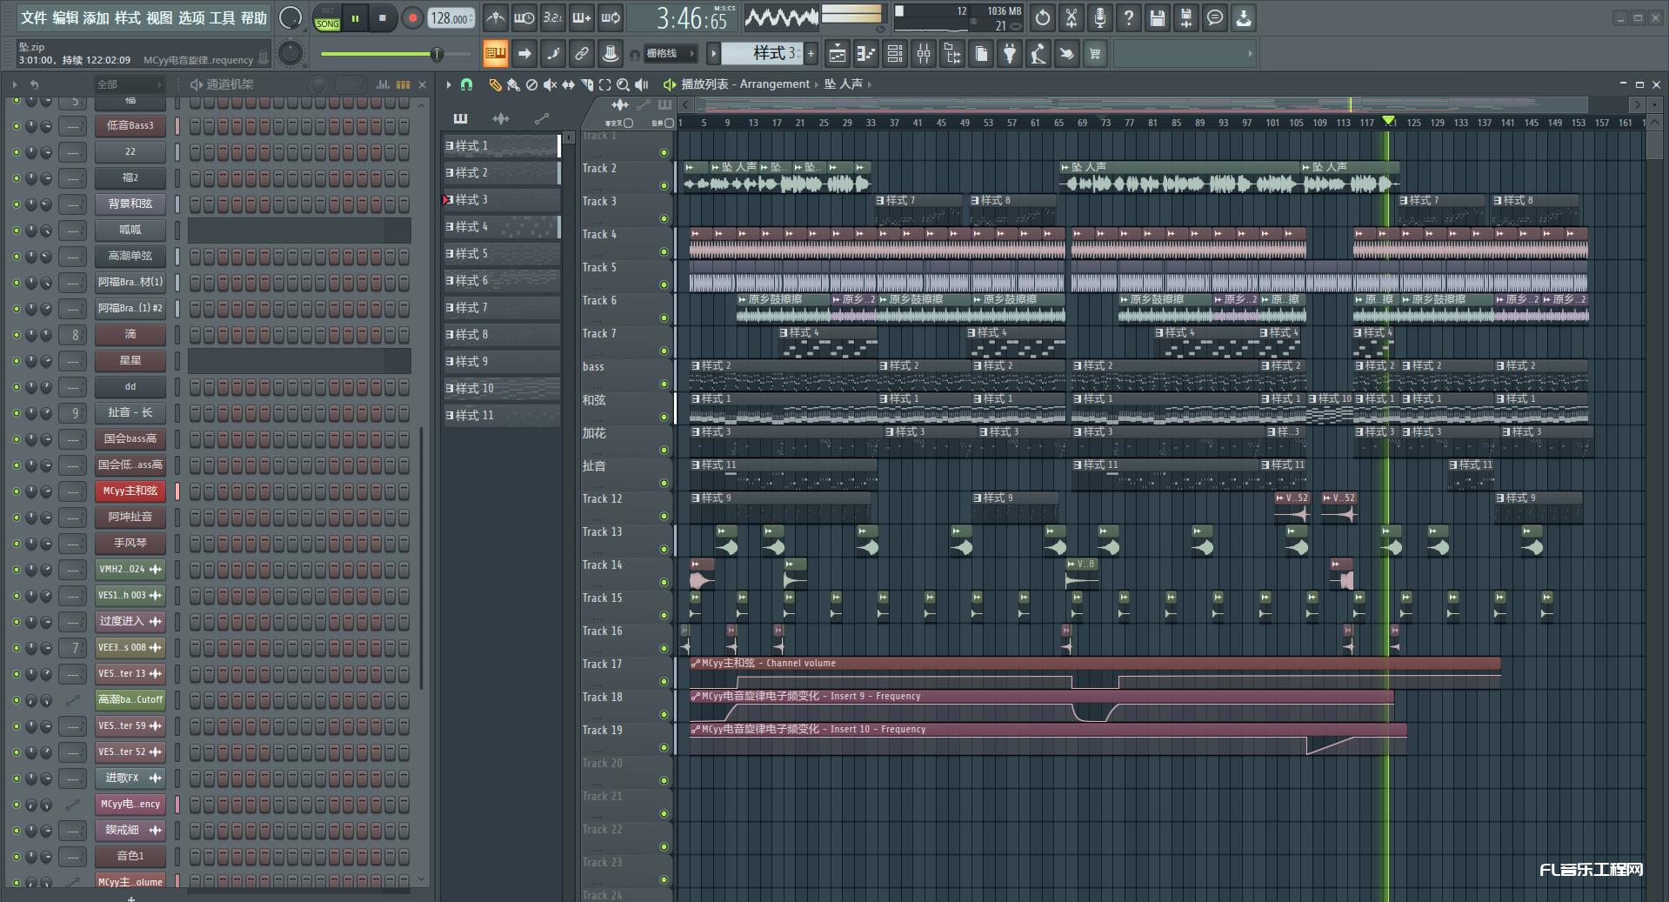Toggle the link-to-controller chain icon
This screenshot has height=902, width=1669.
[582, 54]
